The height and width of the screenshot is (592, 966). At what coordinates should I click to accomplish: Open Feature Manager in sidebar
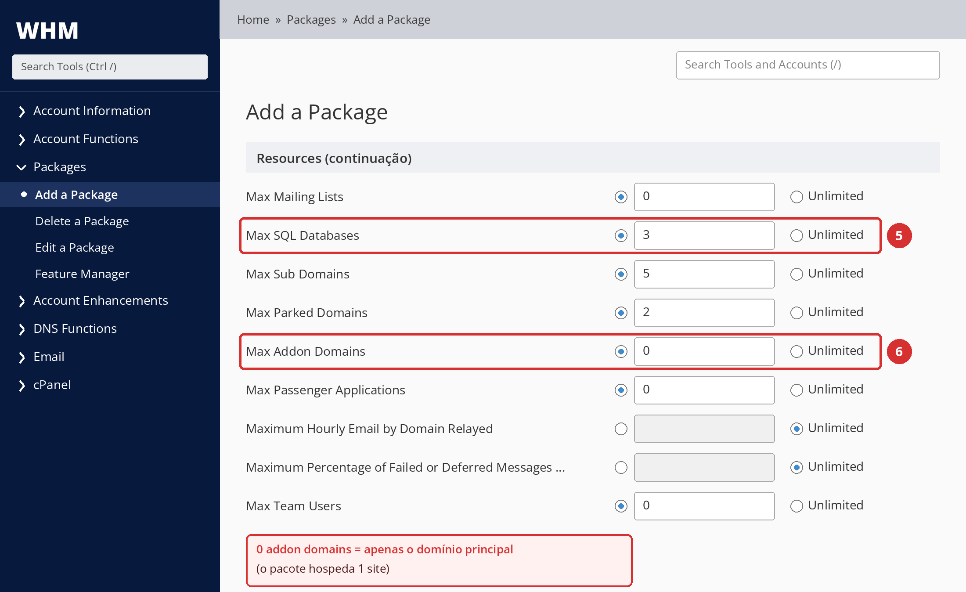pyautogui.click(x=82, y=274)
